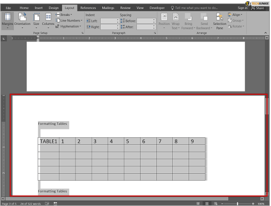
Task: Click the Page 3 of 5 status indicator
Action: point(9,204)
